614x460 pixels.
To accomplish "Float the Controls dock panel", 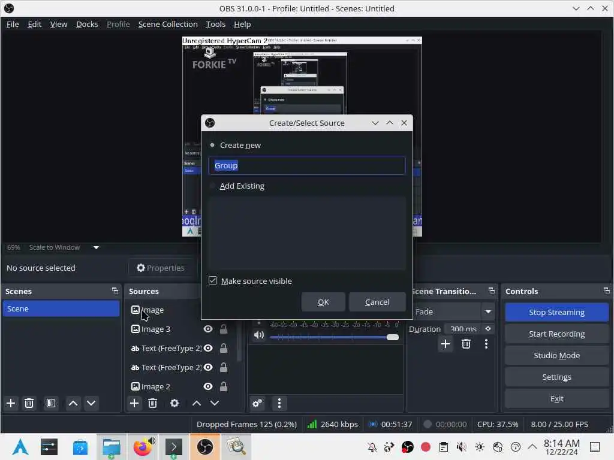I will 607,290.
